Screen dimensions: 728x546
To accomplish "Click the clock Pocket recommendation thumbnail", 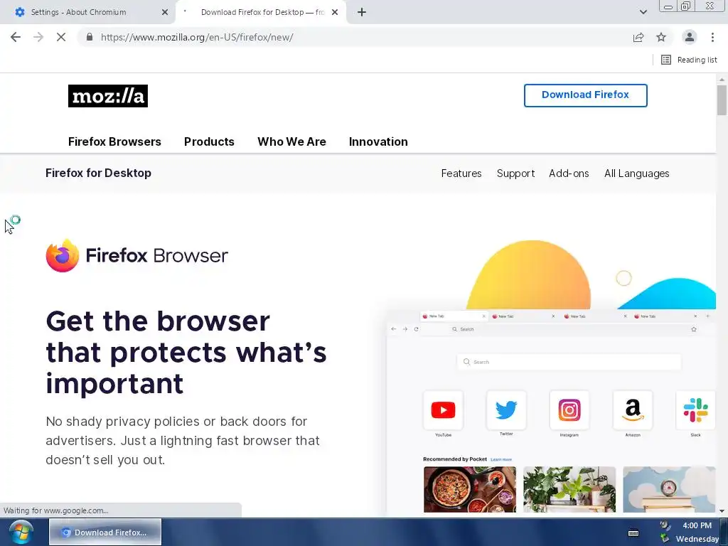I will pyautogui.click(x=669, y=489).
